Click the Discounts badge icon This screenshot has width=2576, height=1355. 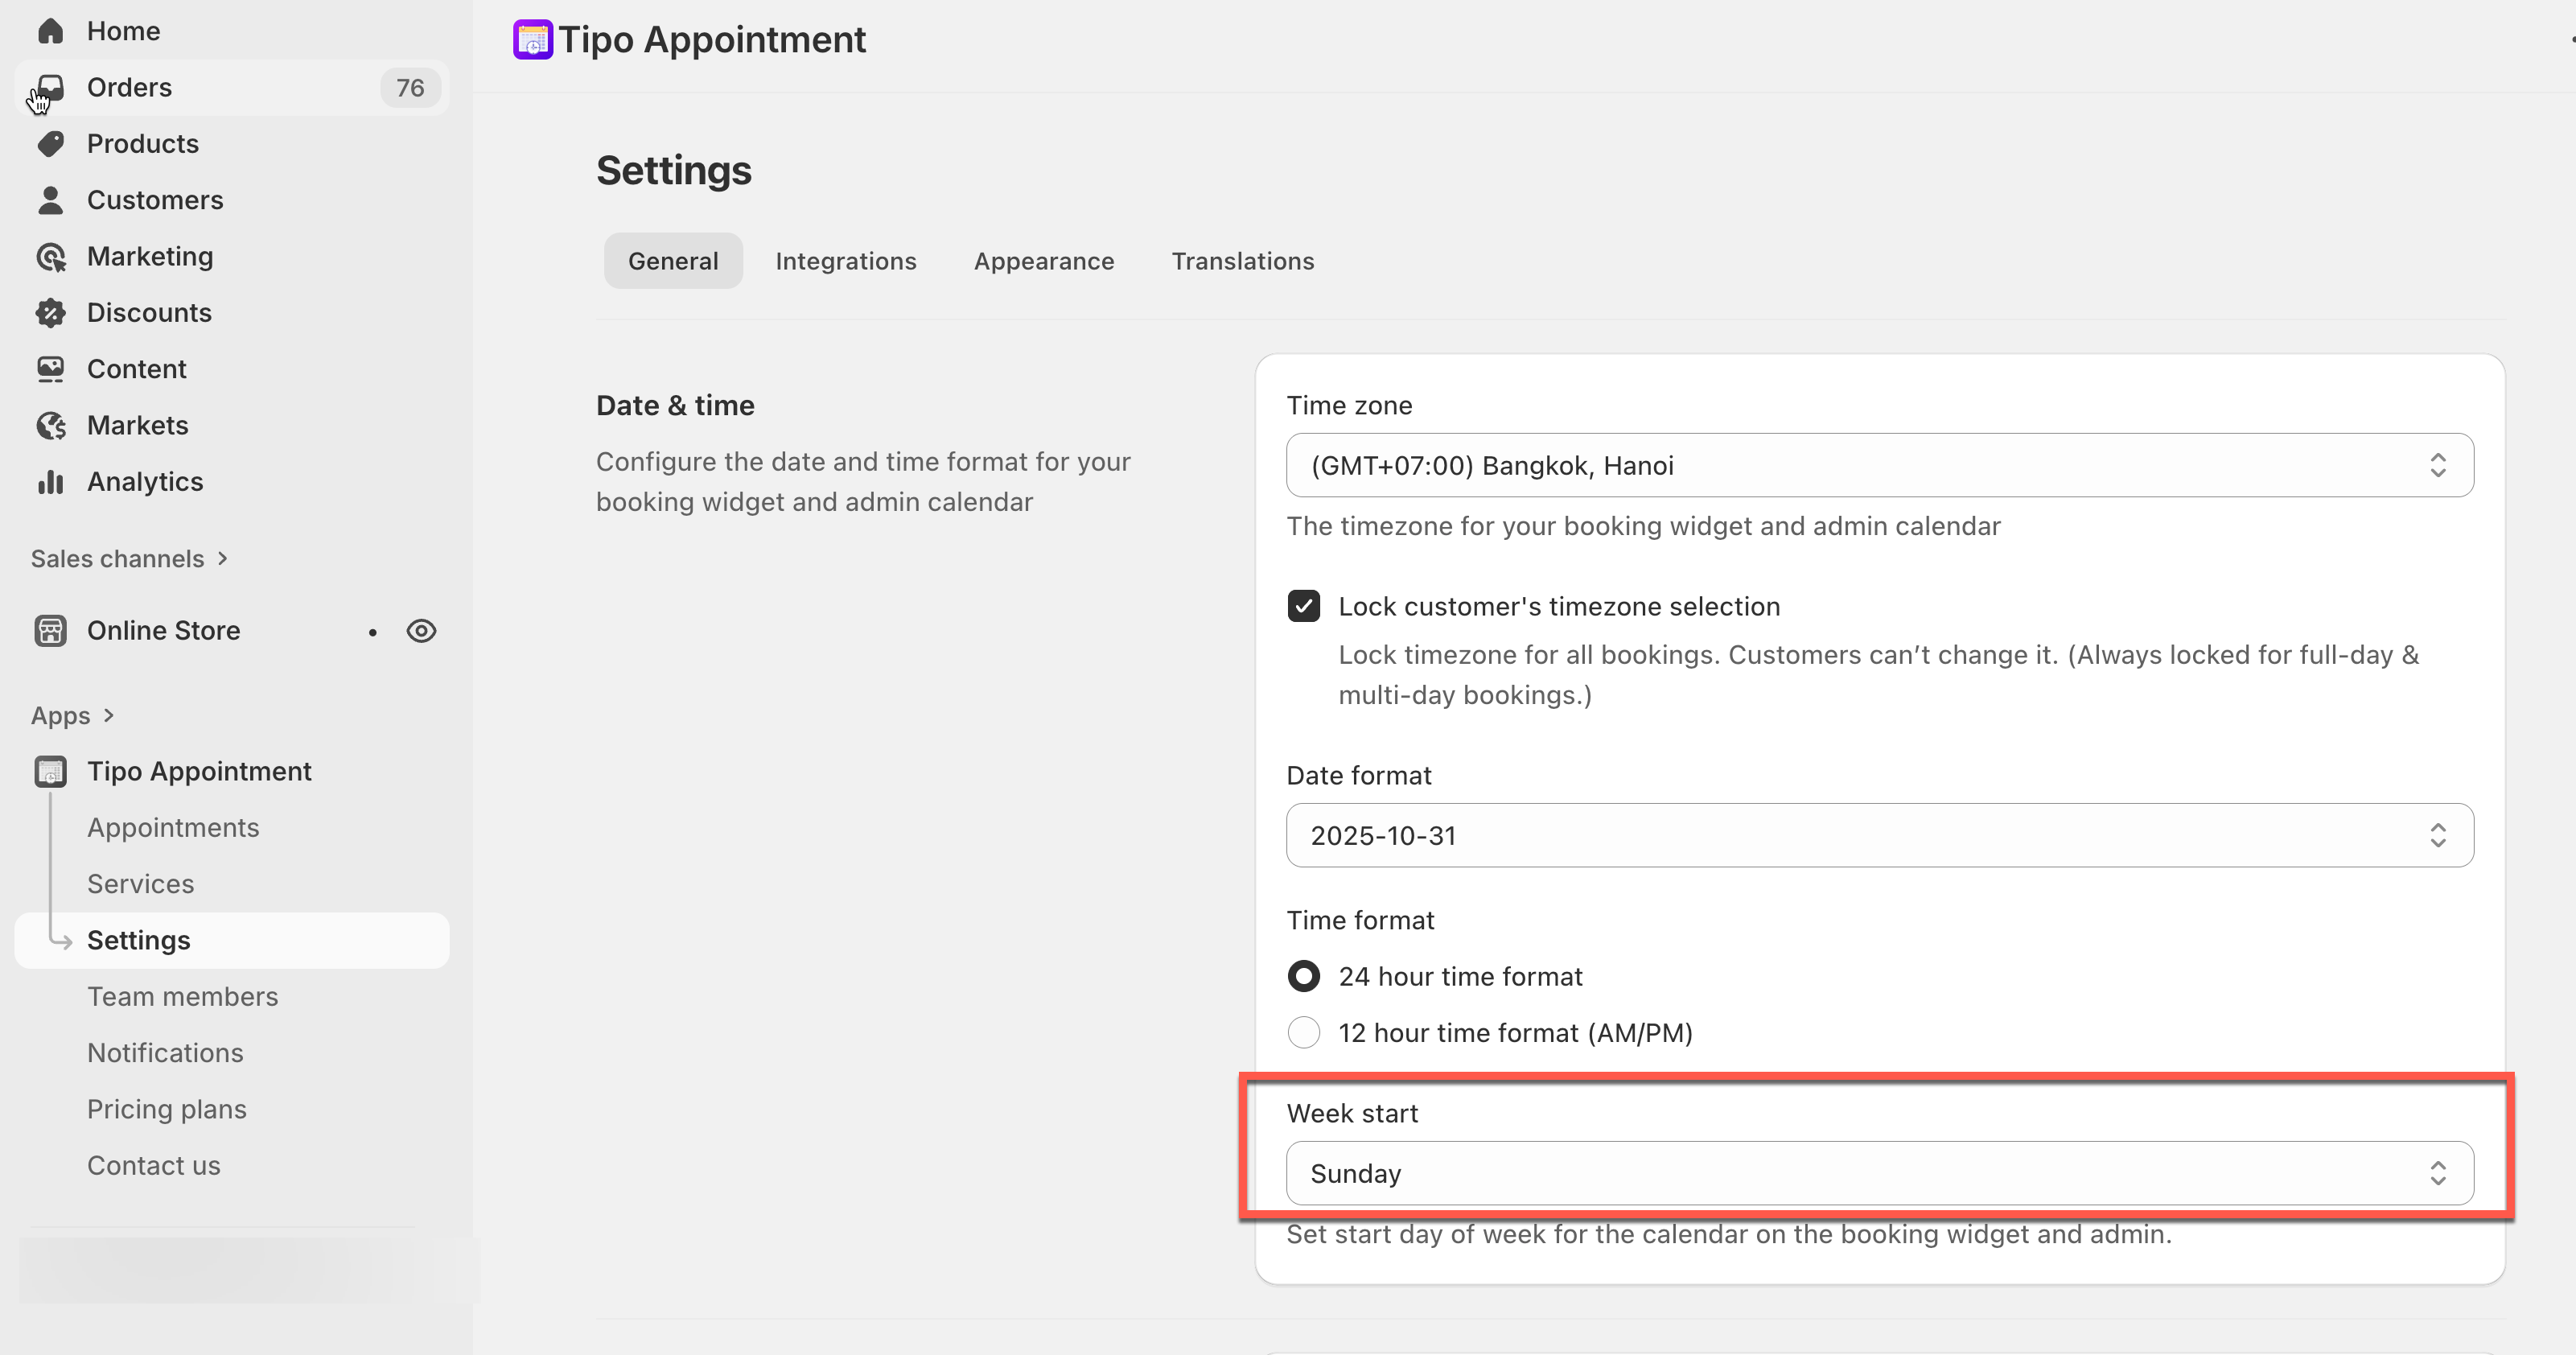click(x=50, y=313)
